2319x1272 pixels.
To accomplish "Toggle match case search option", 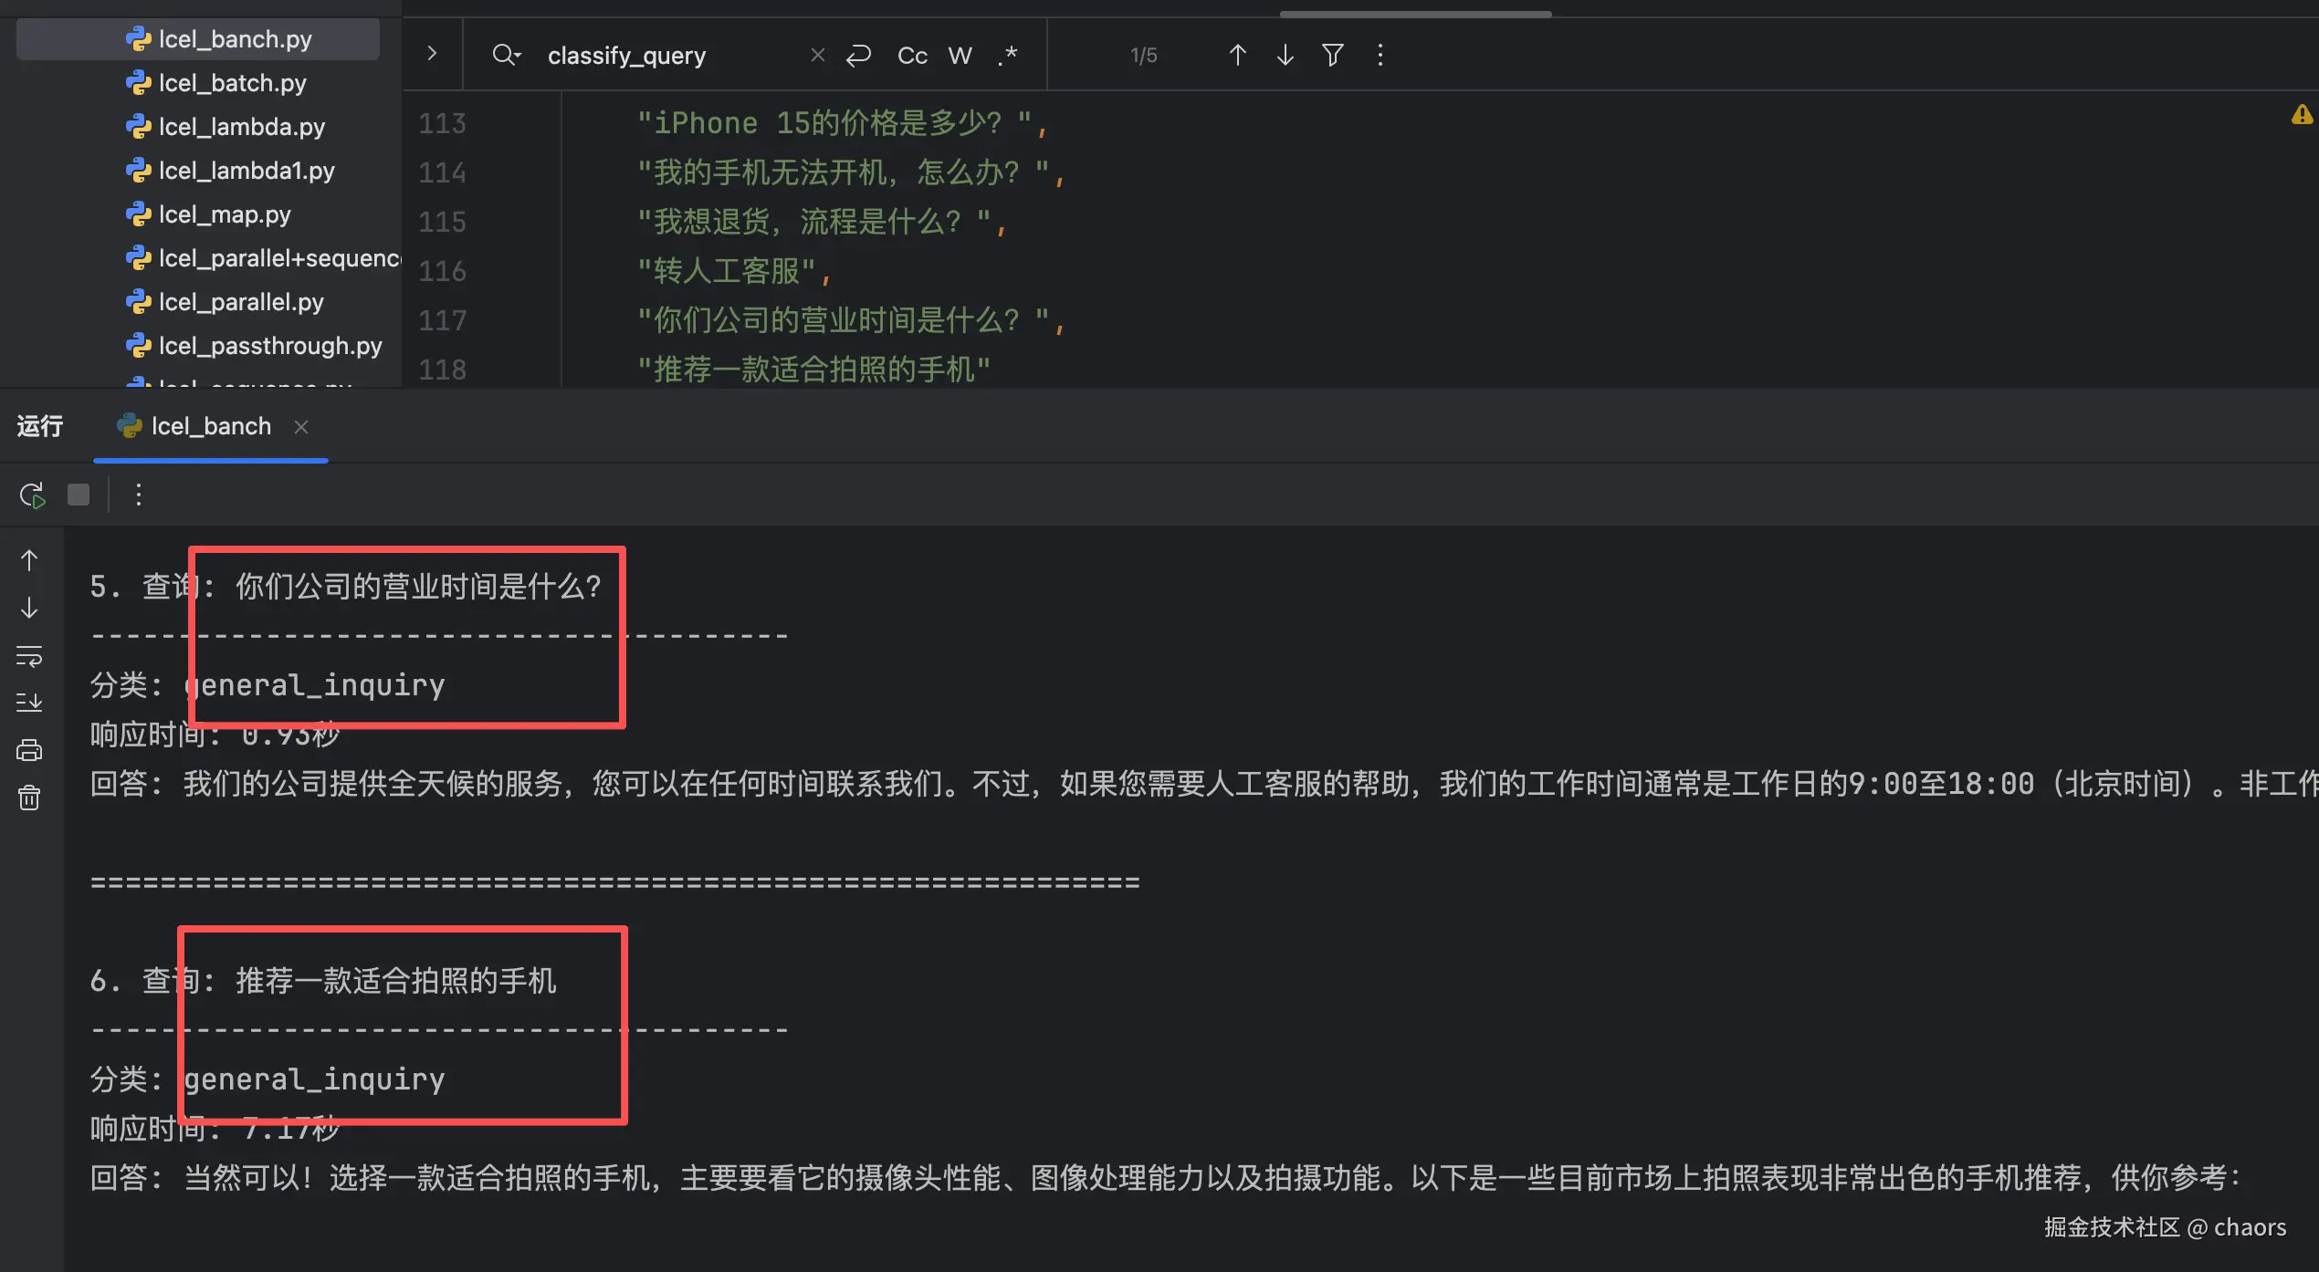I will pos(911,56).
